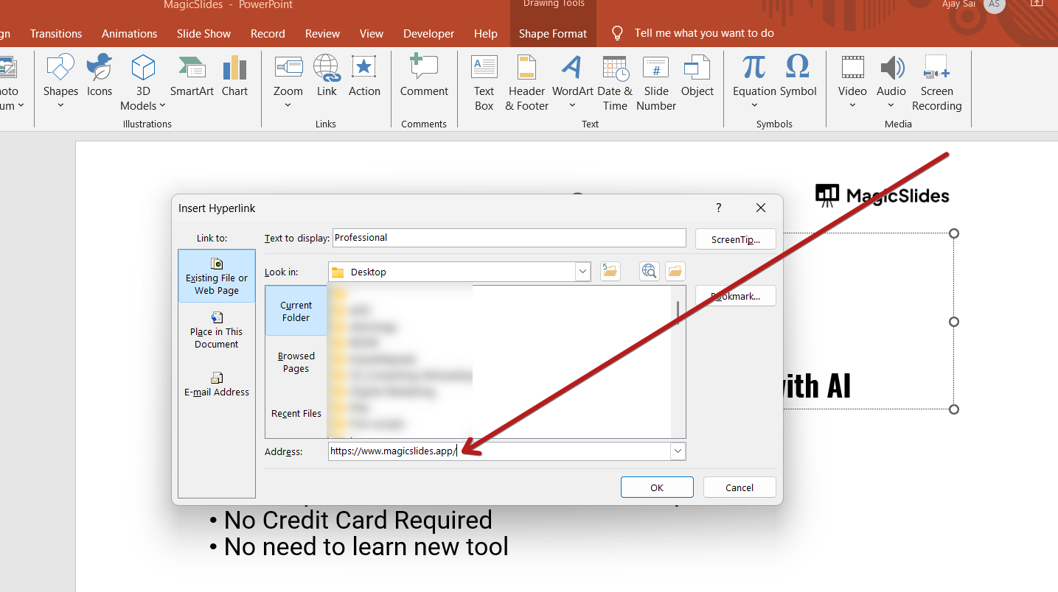Add a new Comment
Viewport: 1058px width, 592px height.
[x=424, y=77]
